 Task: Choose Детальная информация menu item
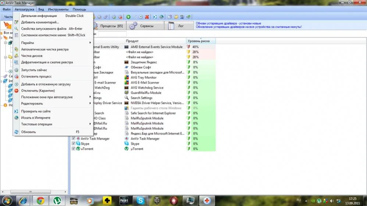[54, 16]
